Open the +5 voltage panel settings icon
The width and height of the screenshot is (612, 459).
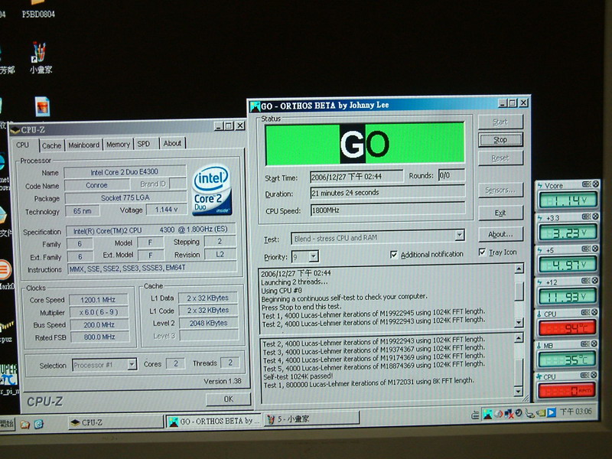point(586,249)
